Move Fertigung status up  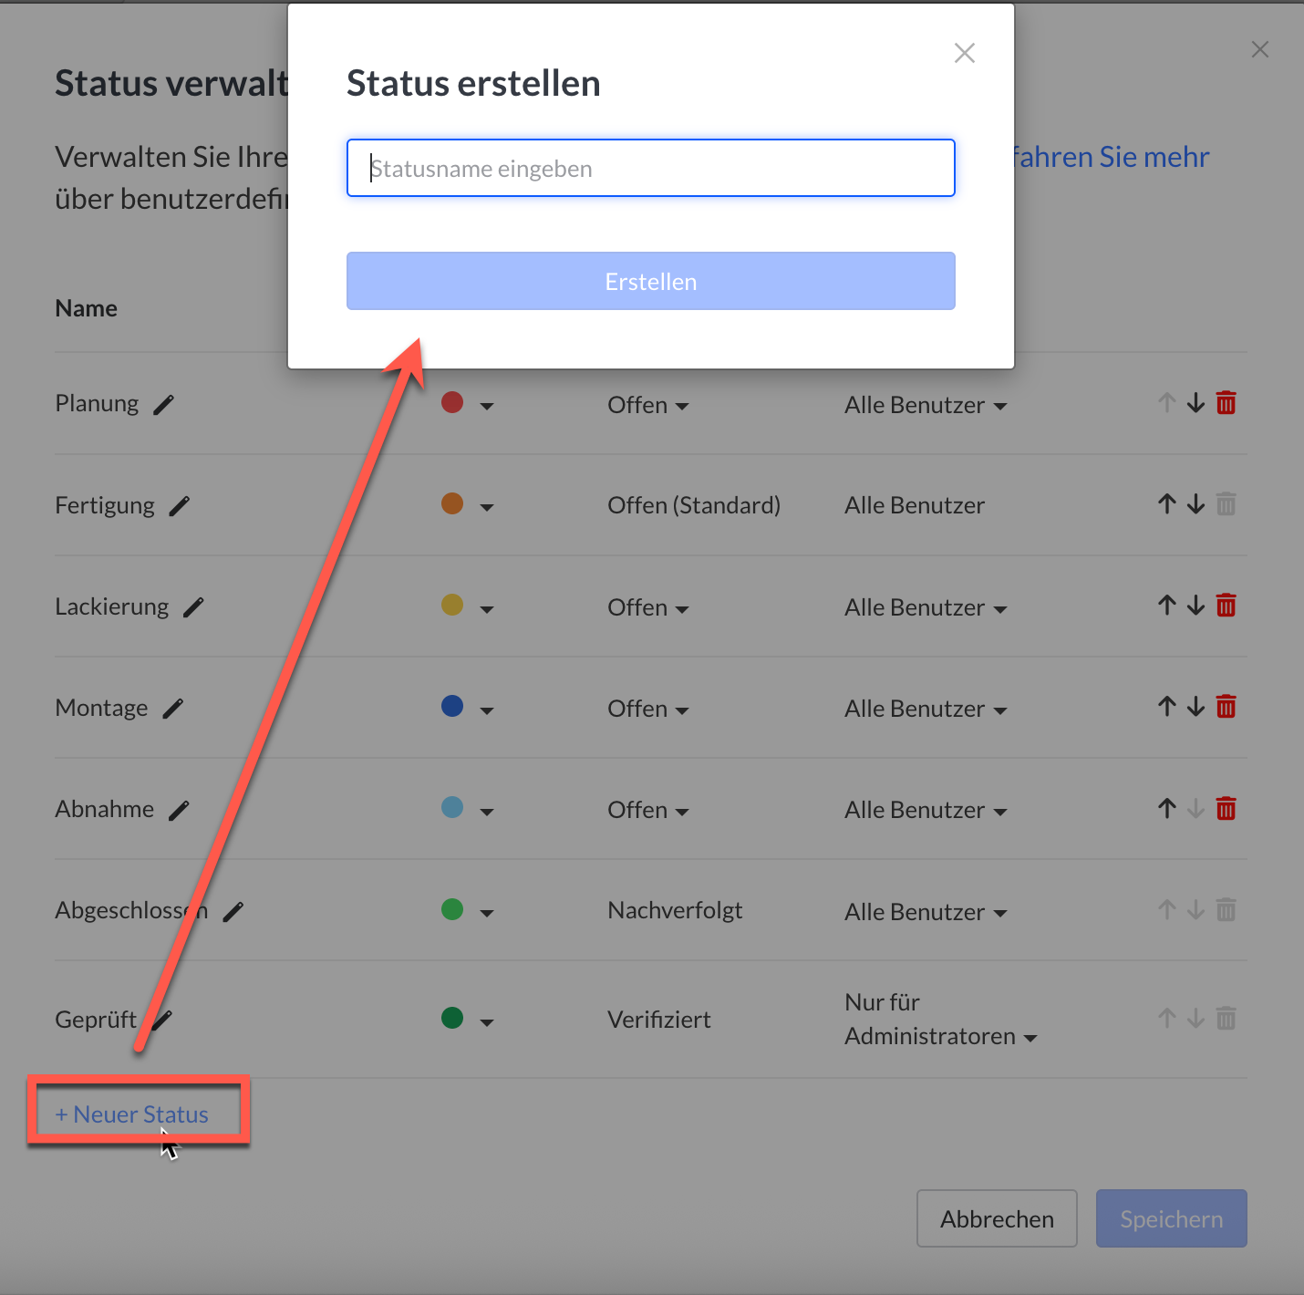(1167, 504)
